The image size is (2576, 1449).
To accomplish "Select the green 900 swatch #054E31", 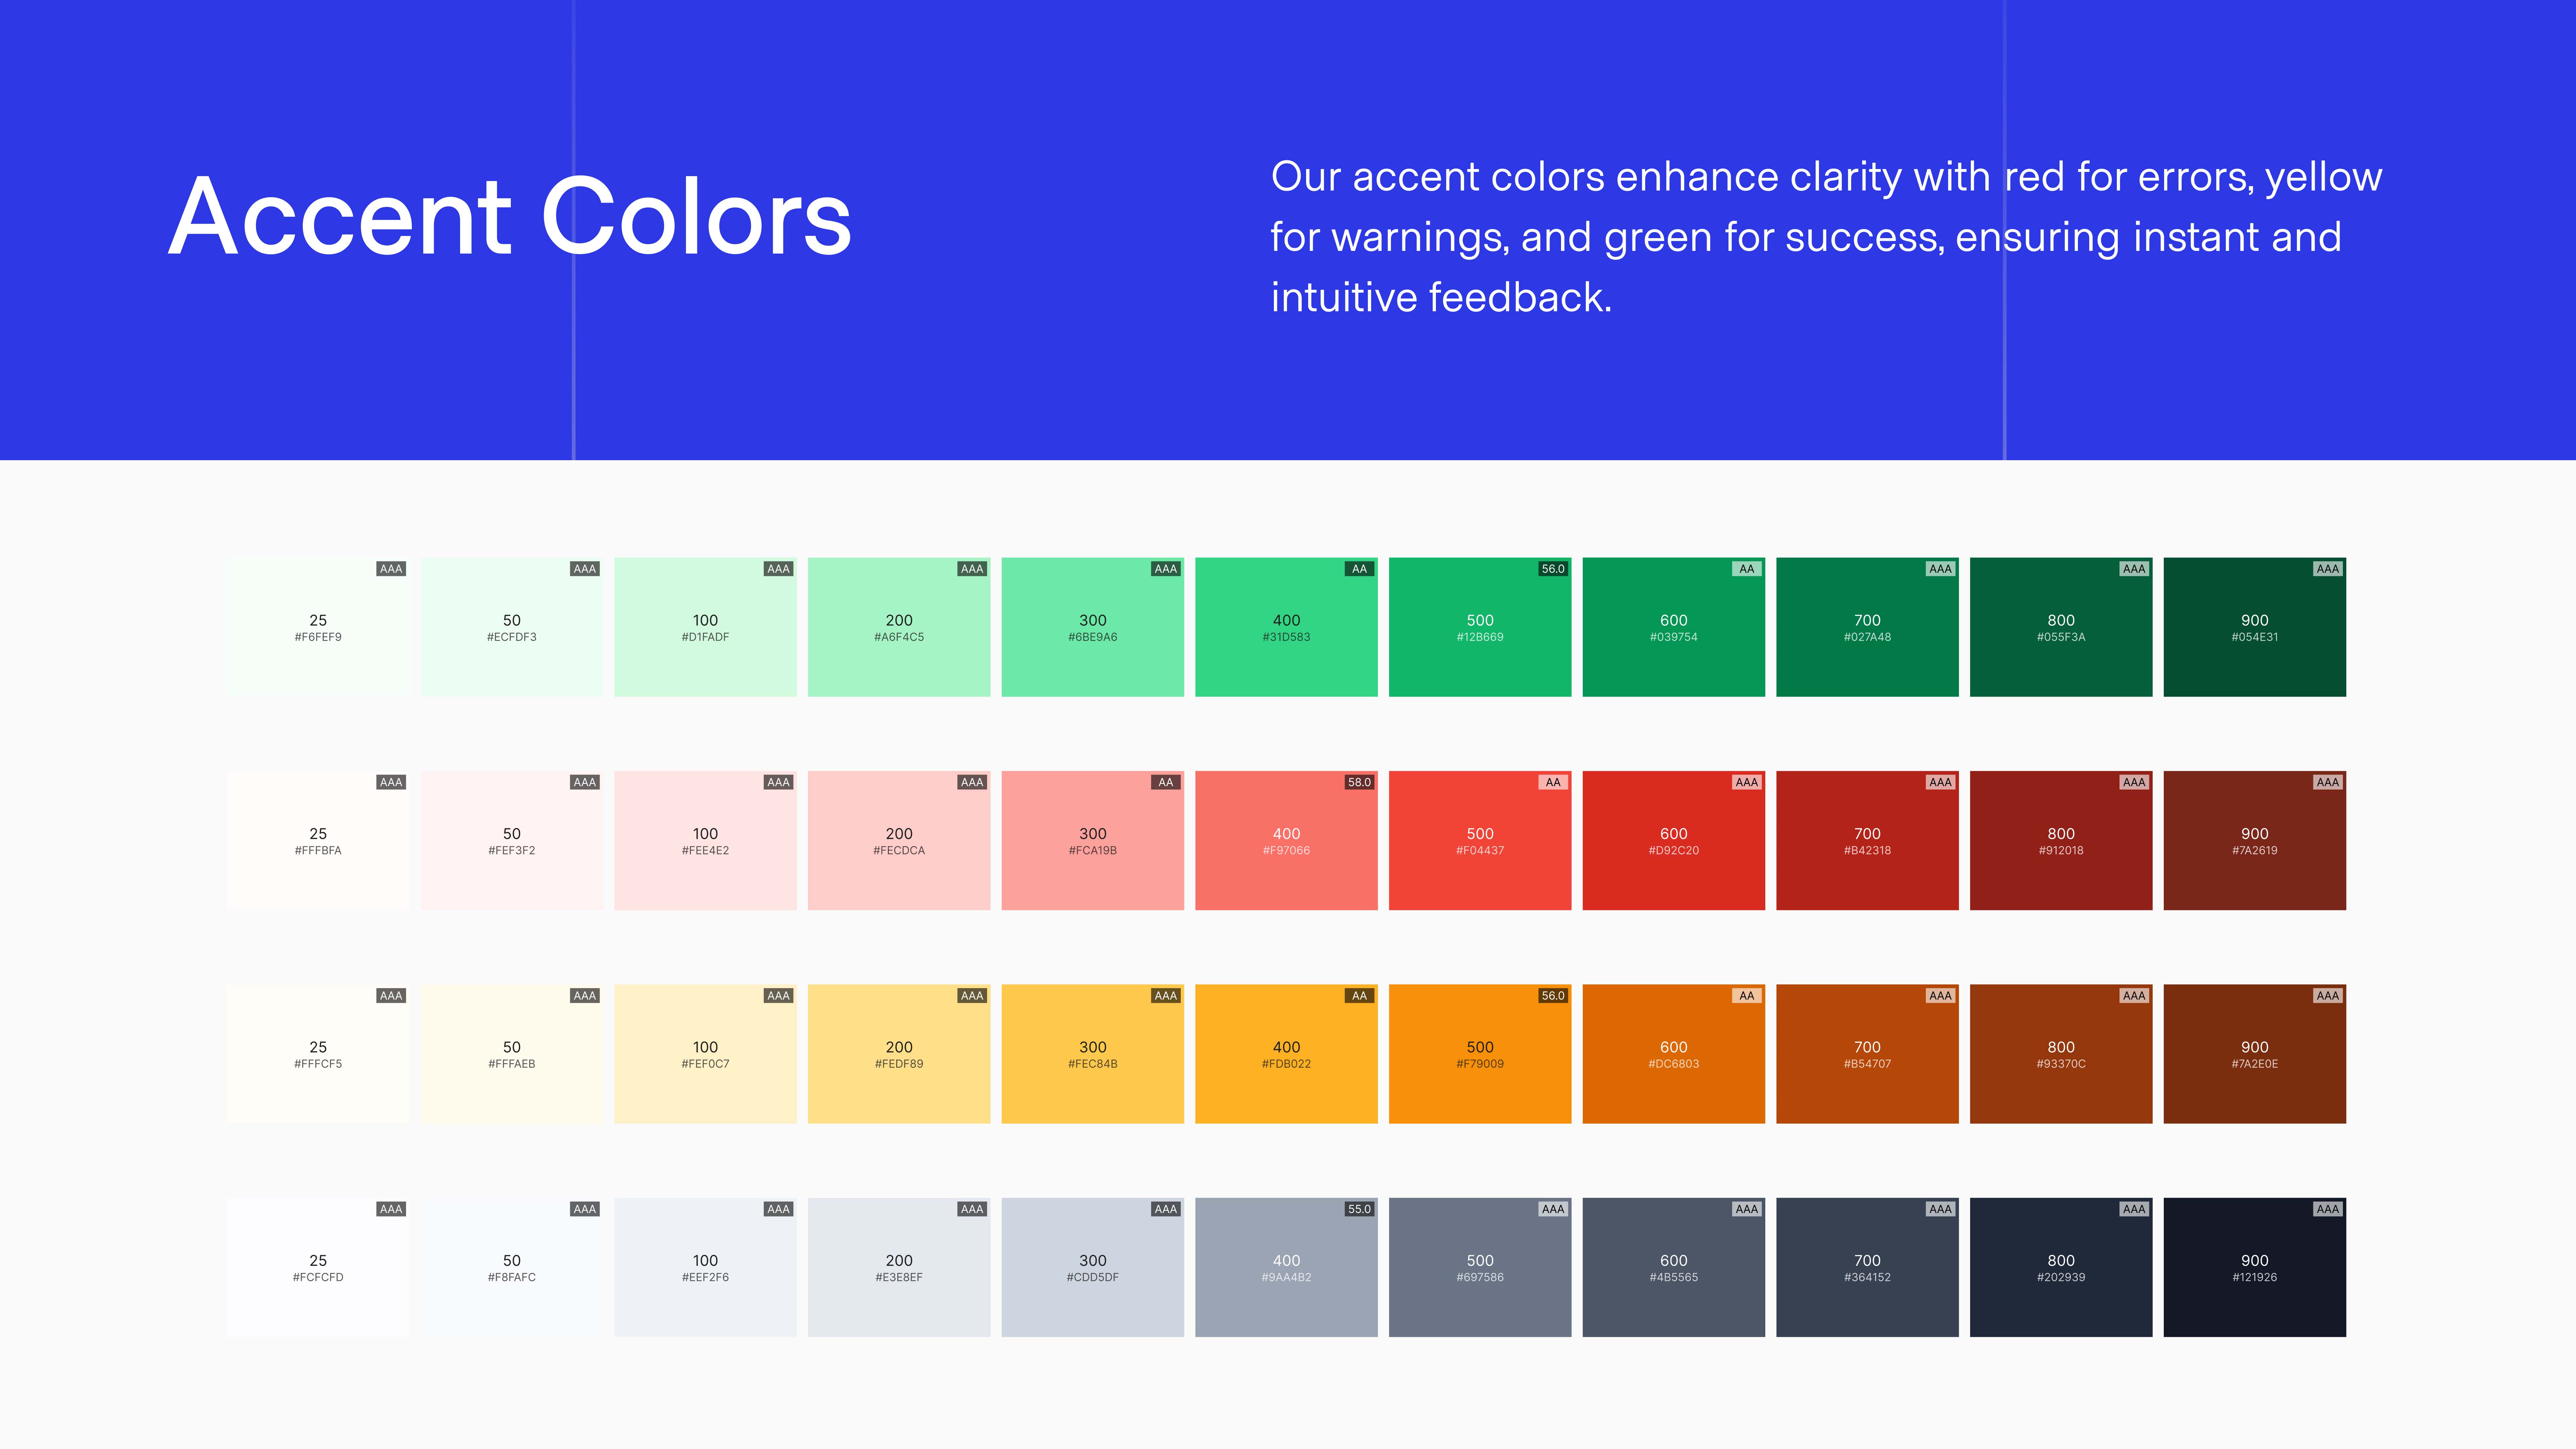I will [x=2255, y=627].
